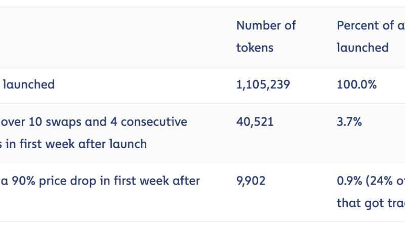Click the "0.9% (24% of" cell text
The width and height of the screenshot is (405, 225).
point(371,181)
